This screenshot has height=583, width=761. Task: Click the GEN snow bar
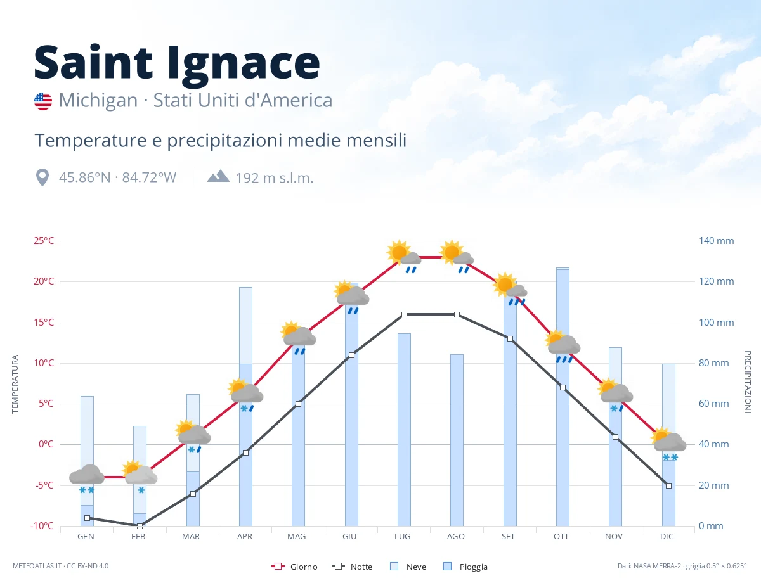(x=87, y=451)
